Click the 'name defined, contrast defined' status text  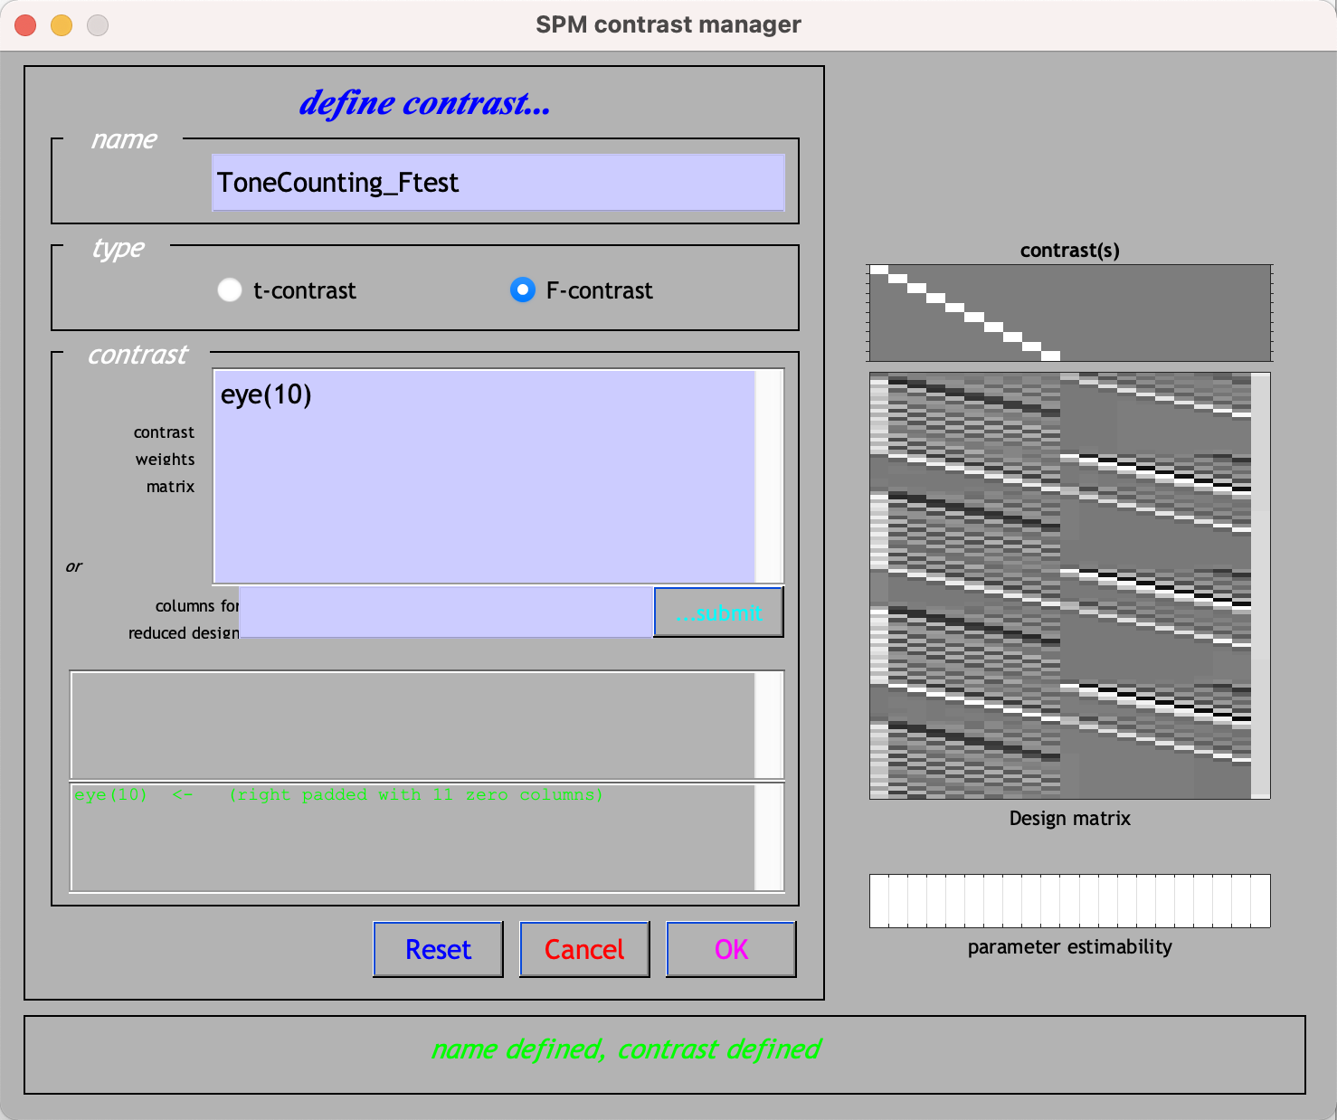point(625,1049)
